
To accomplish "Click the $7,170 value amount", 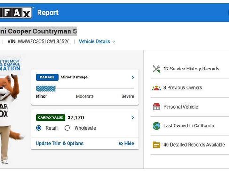I will pos(76,117).
